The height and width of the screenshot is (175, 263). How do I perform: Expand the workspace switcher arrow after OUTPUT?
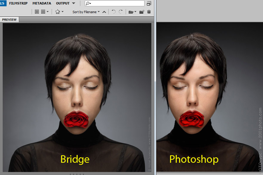[73, 3]
